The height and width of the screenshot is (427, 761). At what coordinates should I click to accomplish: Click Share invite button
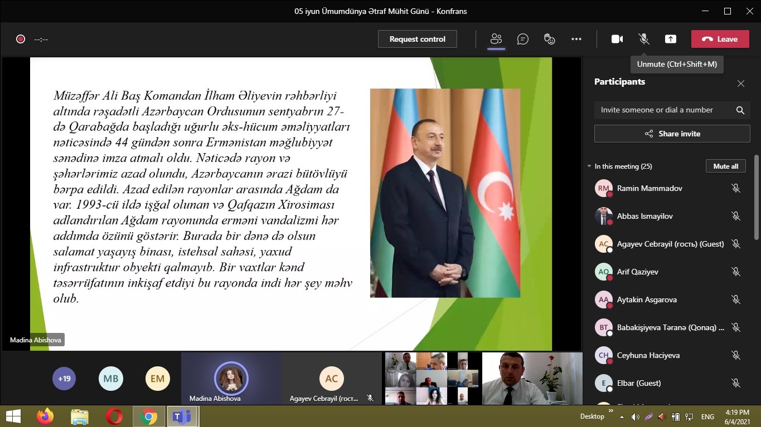point(672,134)
